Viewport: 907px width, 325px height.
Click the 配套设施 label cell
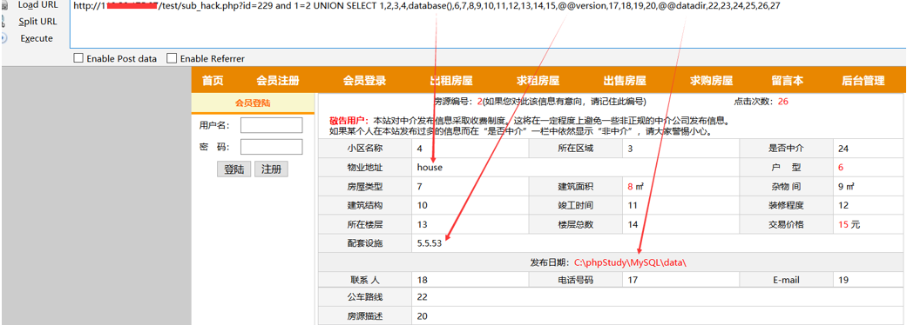(x=365, y=243)
